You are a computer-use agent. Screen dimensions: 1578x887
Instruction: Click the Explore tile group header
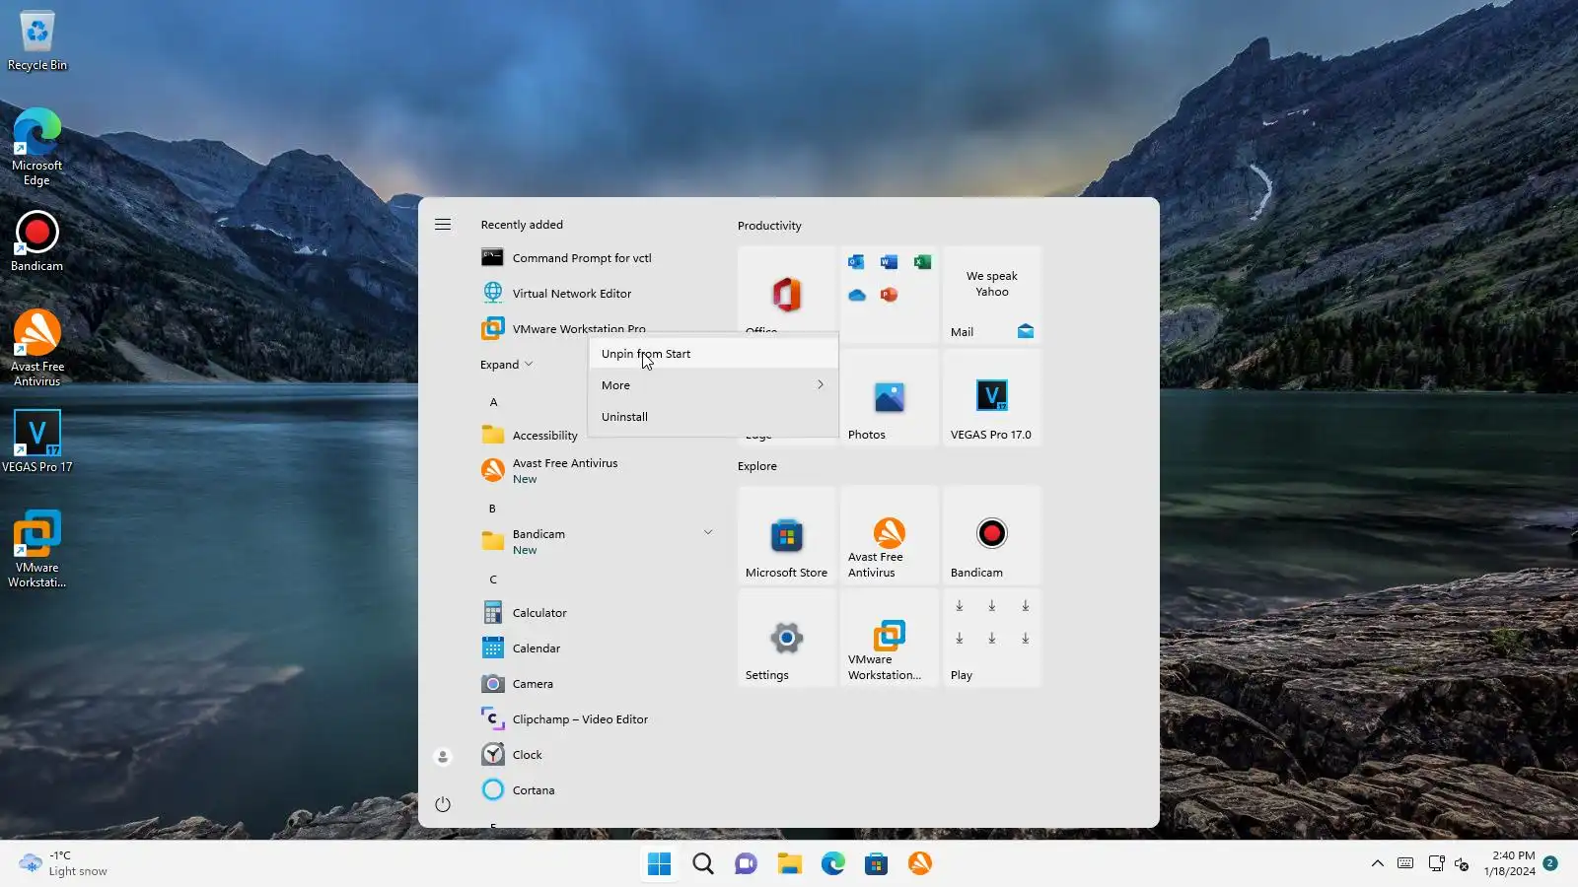tap(757, 466)
